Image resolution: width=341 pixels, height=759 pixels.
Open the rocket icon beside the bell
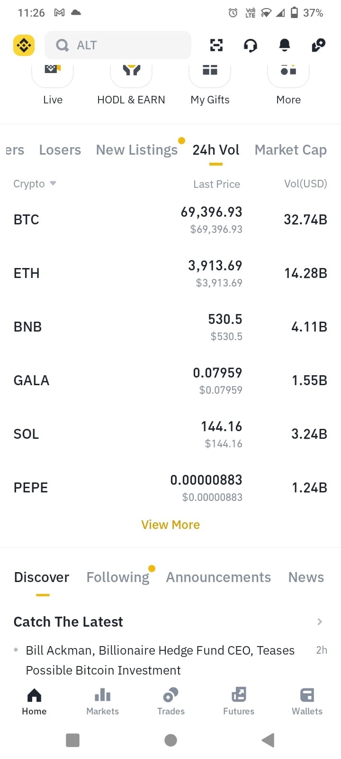(x=319, y=45)
